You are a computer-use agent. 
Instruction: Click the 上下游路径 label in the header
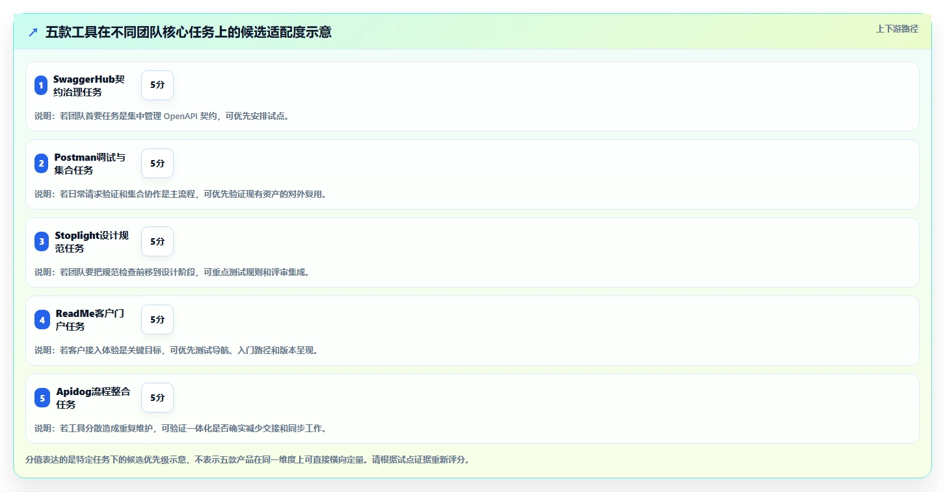(x=897, y=29)
